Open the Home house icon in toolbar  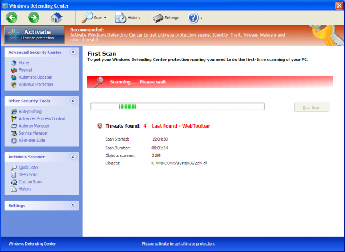[x=57, y=18]
